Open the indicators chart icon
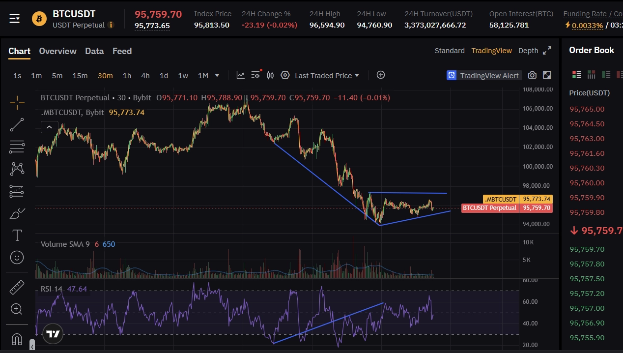This screenshot has height=353, width=623. click(x=240, y=75)
